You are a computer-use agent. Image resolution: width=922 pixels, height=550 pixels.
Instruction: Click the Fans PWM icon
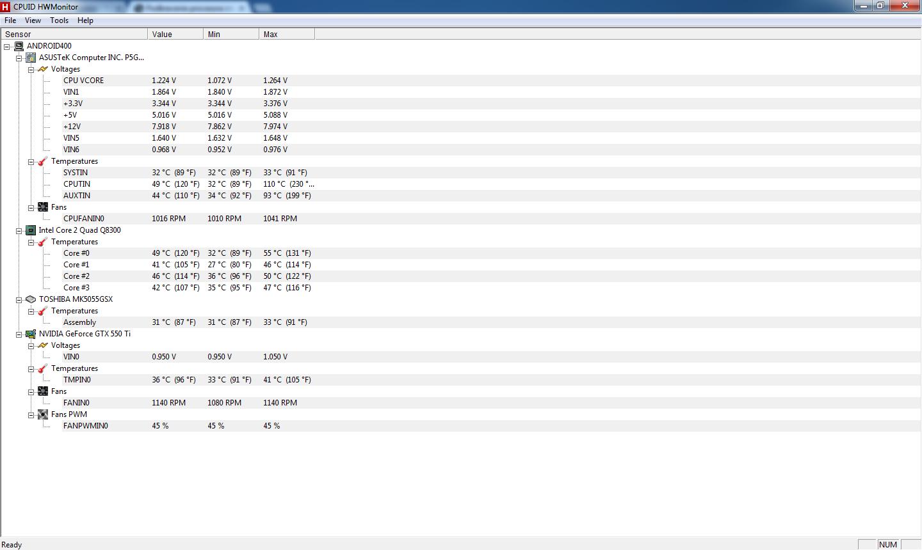43,414
